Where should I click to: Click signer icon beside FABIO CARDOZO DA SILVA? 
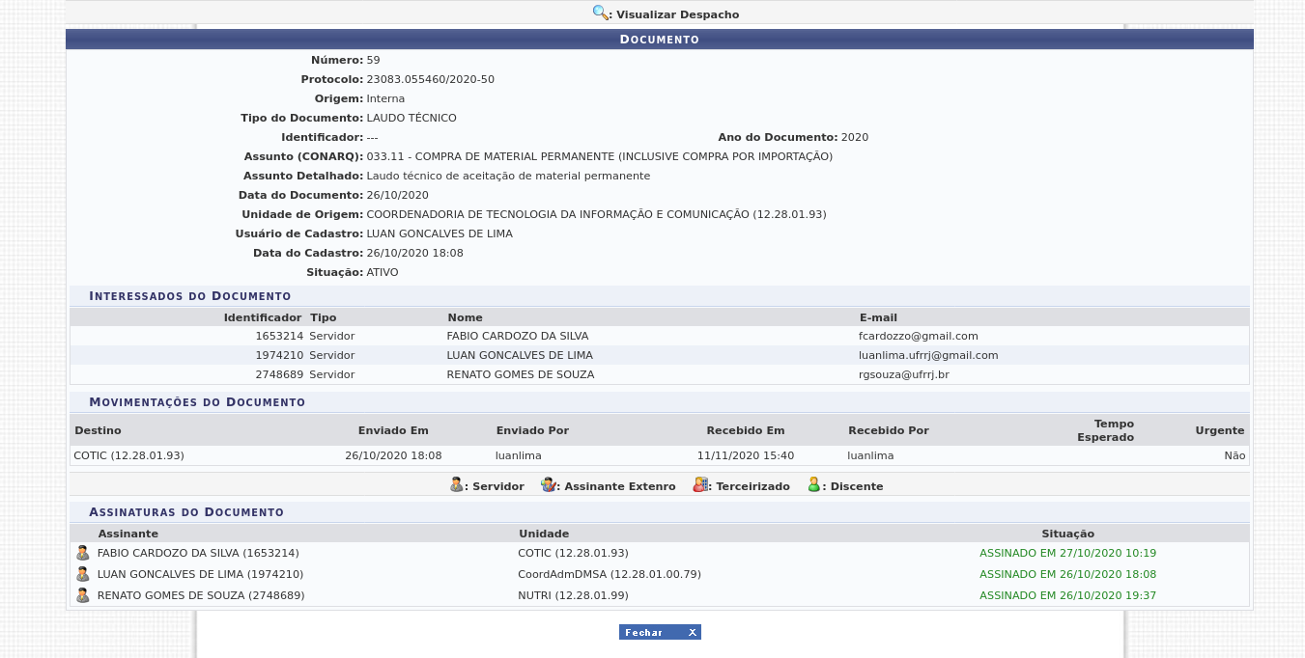(83, 554)
